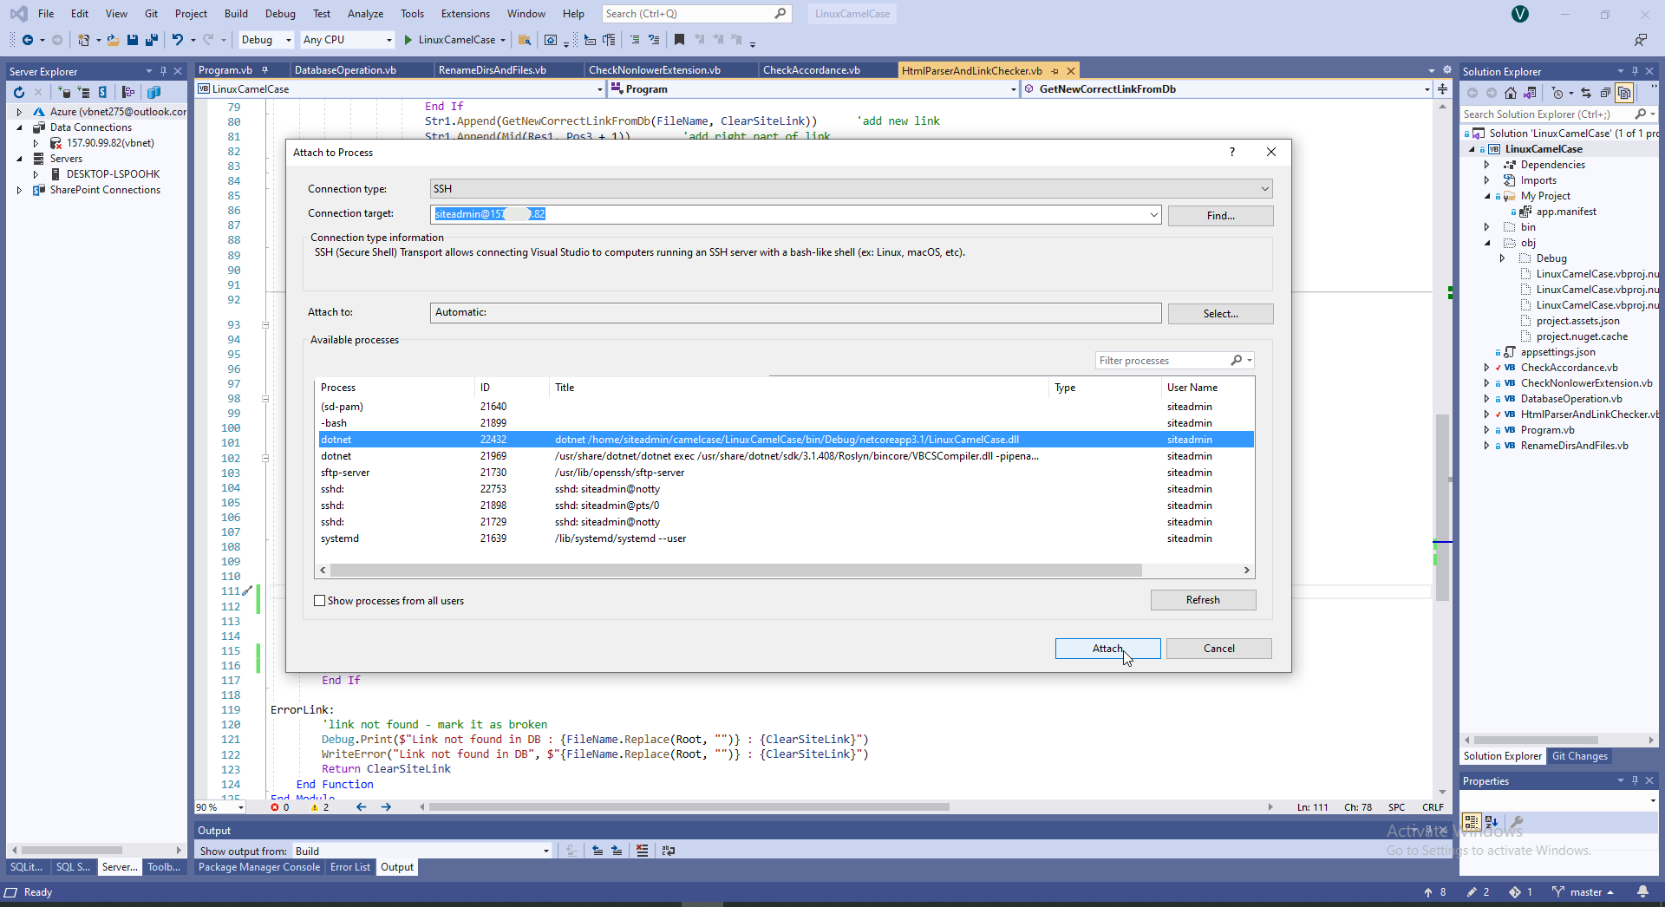This screenshot has width=1665, height=907.
Task: Click the code editor vertical scrollbar
Action: (1442, 507)
